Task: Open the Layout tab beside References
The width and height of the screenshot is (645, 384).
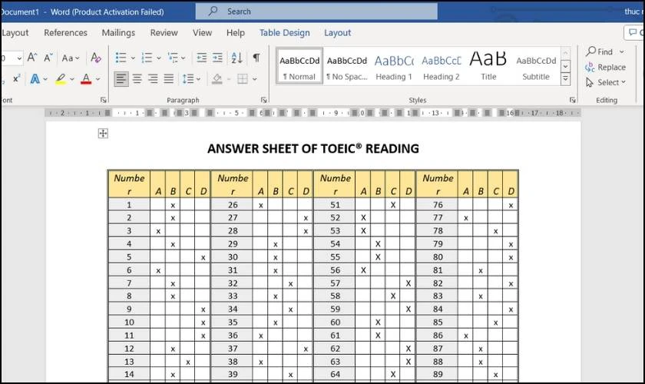Action: click(x=15, y=32)
